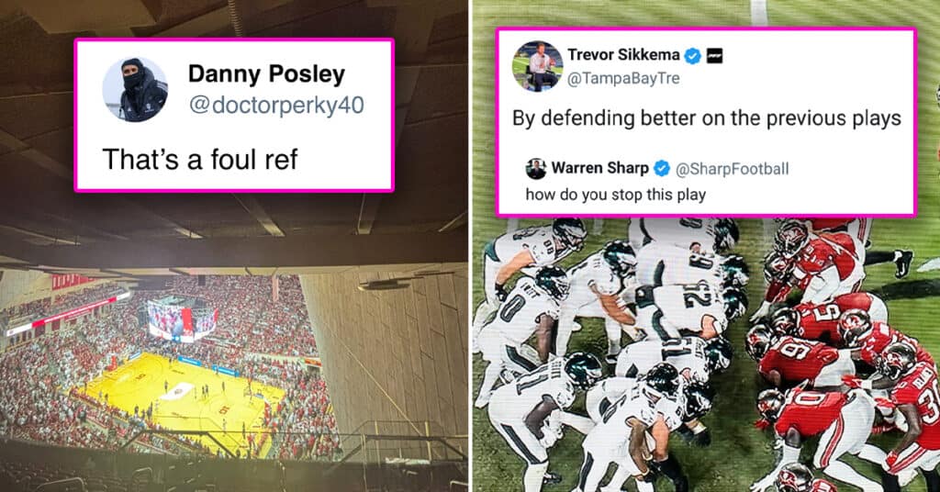Image resolution: width=940 pixels, height=492 pixels.
Task: Click Danny Posley's profile avatar
Action: click(135, 90)
